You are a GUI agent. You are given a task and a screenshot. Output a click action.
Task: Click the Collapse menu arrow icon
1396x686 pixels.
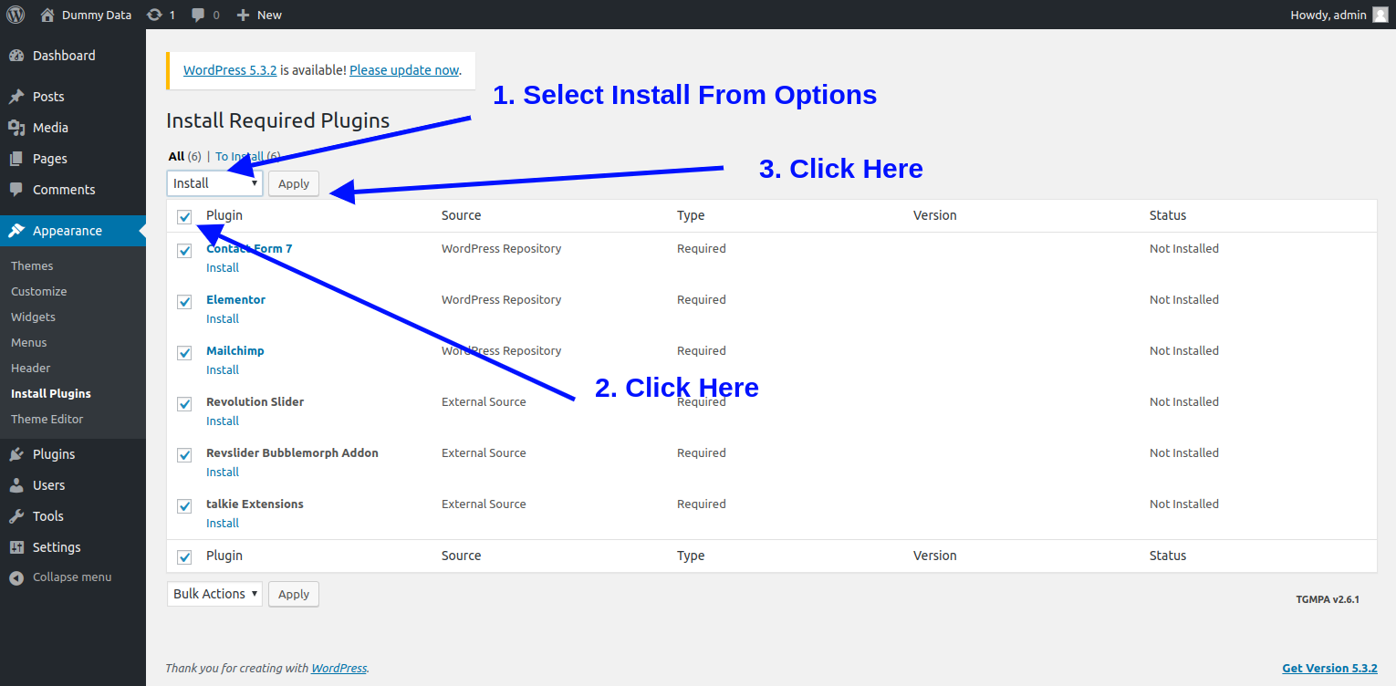coord(16,577)
